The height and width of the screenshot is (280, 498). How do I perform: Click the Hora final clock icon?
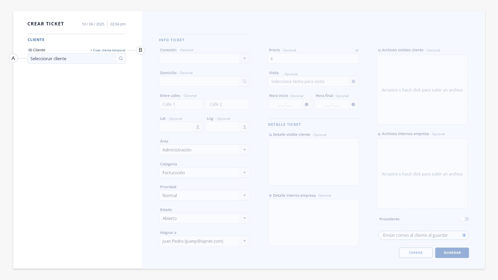point(353,104)
